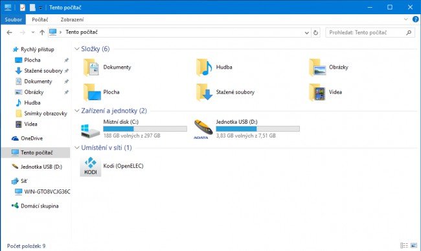Collapse the Umístění v síti (1) group
Viewport: 421px width, 251px height.
click(77, 147)
